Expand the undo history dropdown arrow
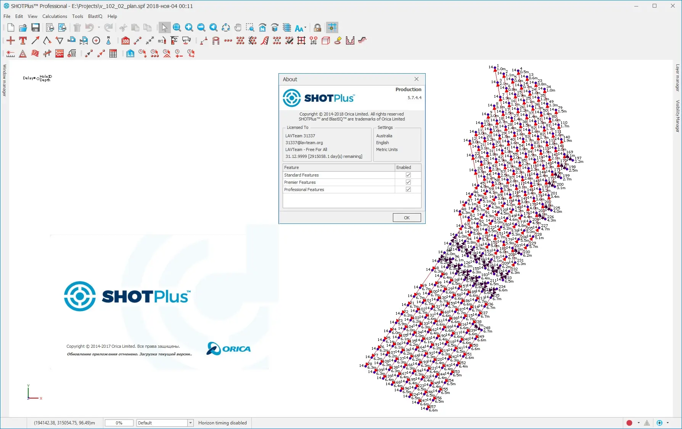682x429 pixels. coord(99,27)
